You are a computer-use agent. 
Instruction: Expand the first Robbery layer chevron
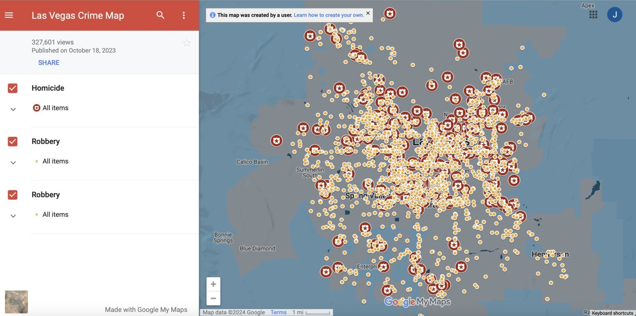13,163
